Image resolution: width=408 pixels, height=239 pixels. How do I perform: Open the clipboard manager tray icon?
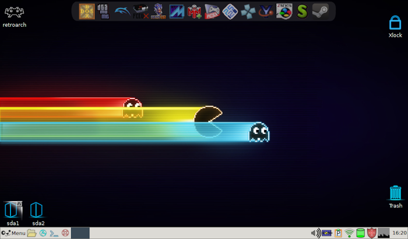tap(338, 233)
